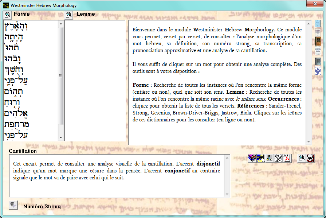The width and height of the screenshot is (326, 218).
Task: Click the welcome text scroll-up arrow
Action: point(309,24)
